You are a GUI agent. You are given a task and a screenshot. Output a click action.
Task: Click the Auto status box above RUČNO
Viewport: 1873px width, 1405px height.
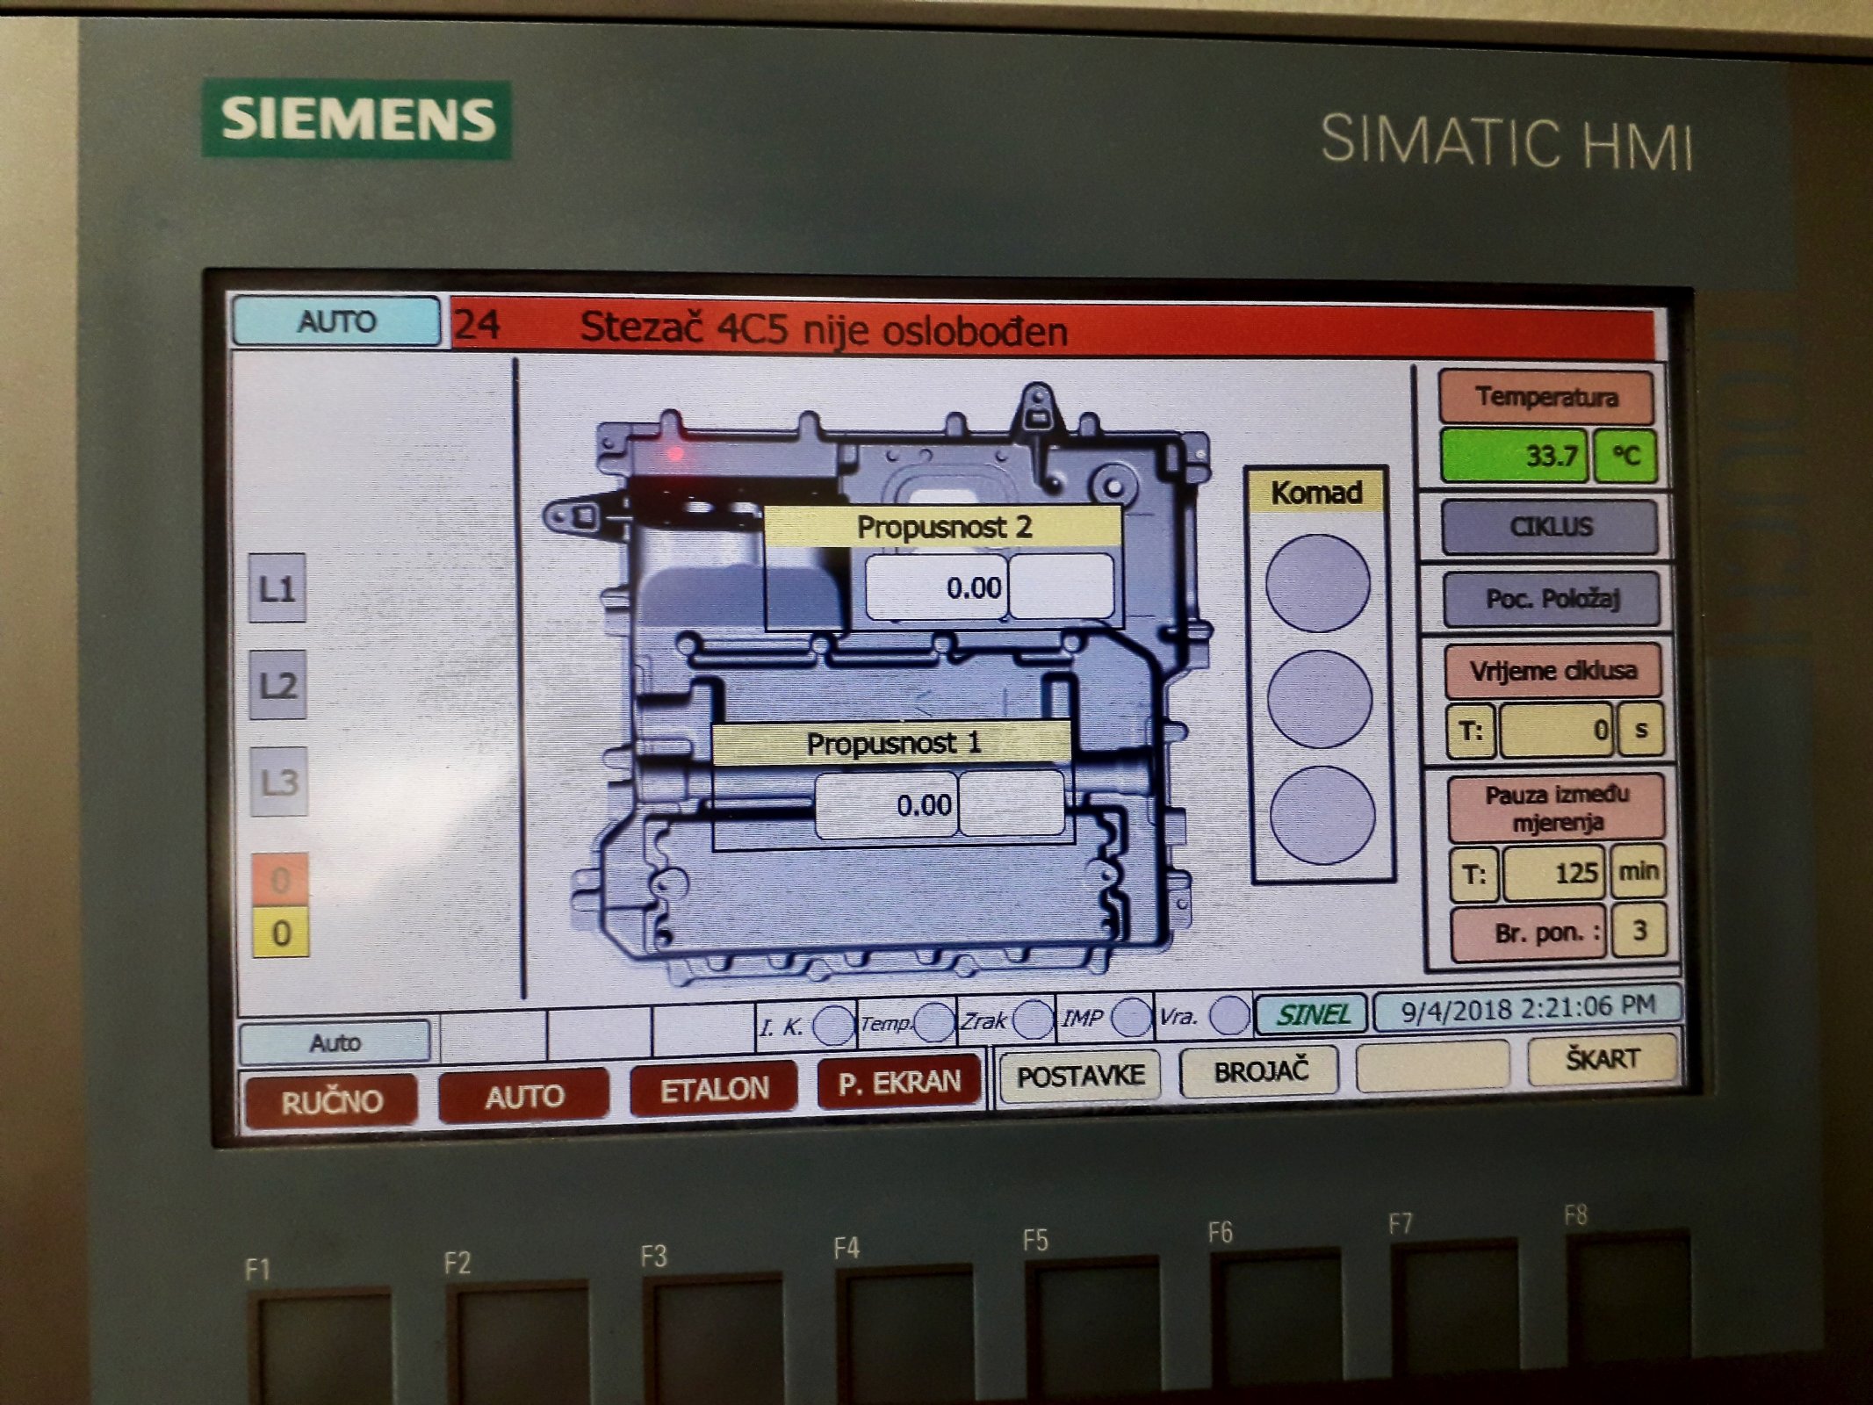(335, 1042)
